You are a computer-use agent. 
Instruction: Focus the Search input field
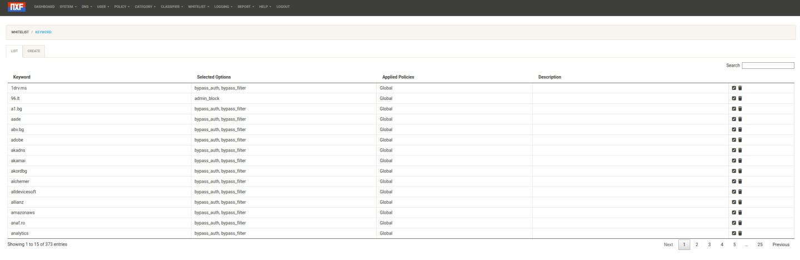point(768,66)
